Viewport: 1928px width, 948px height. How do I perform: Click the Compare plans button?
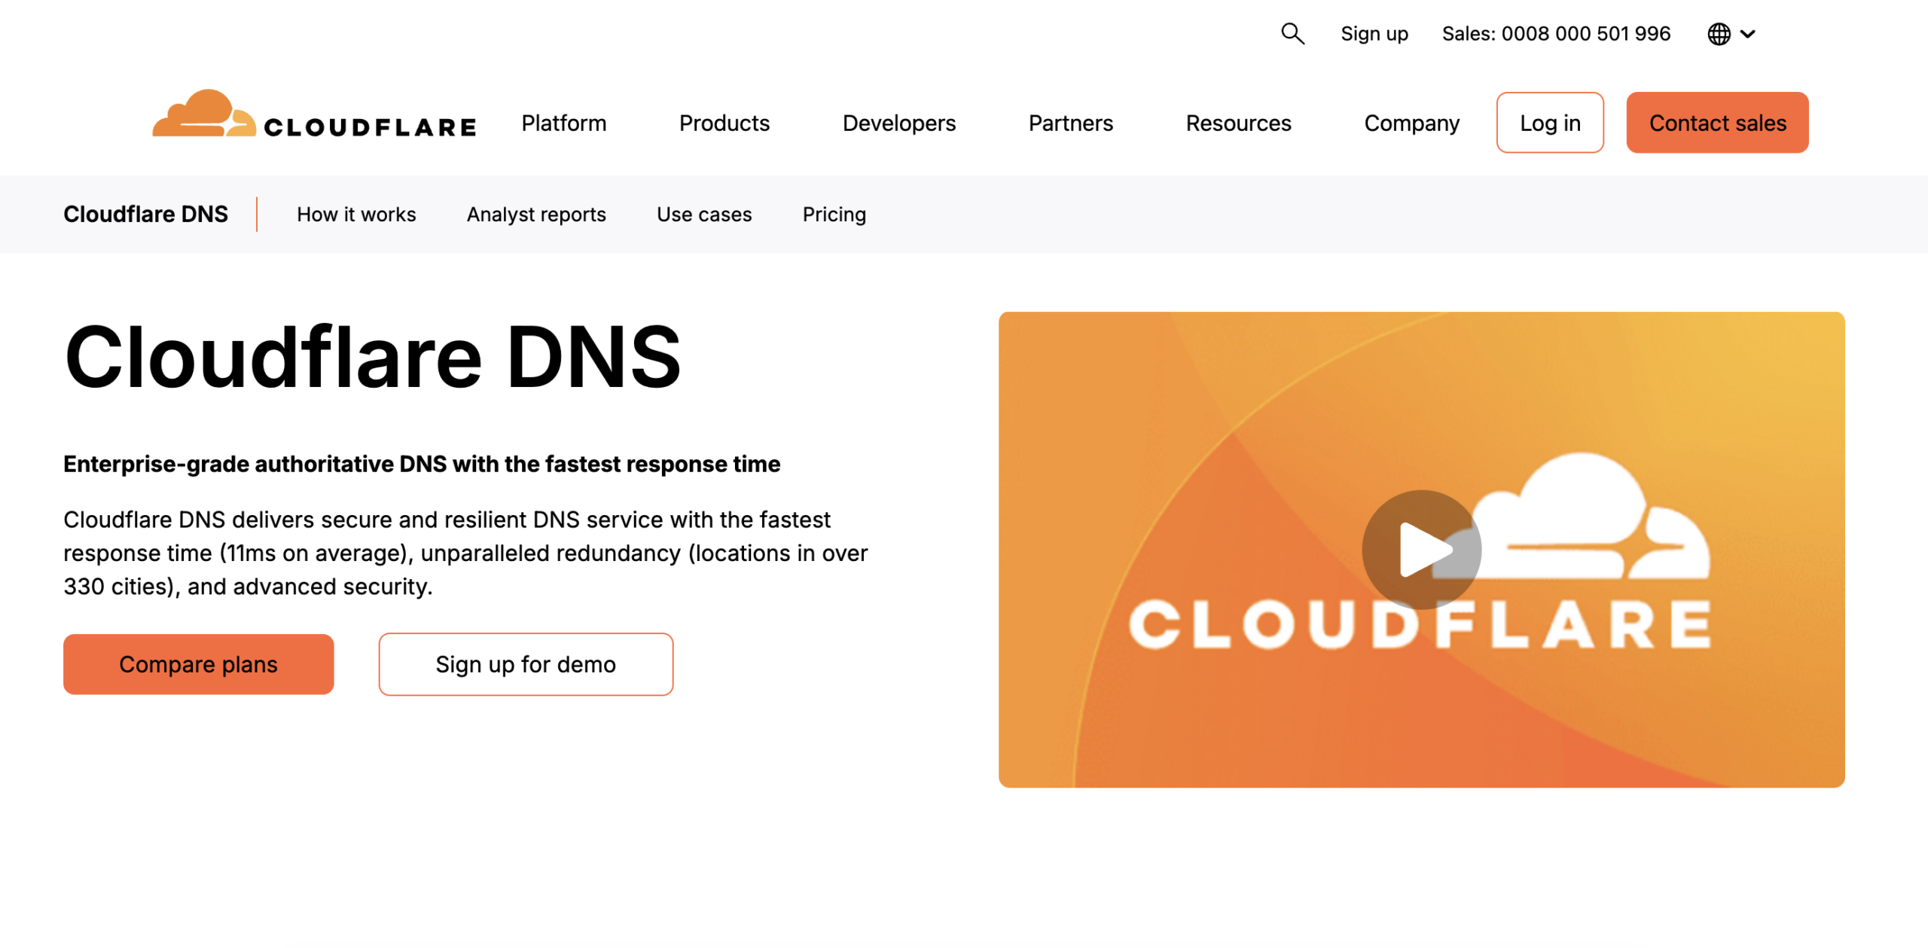point(198,664)
